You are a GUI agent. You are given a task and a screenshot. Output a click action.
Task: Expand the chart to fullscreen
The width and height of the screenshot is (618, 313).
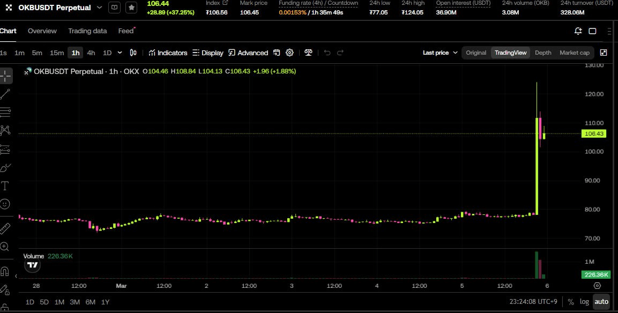pyautogui.click(x=604, y=53)
